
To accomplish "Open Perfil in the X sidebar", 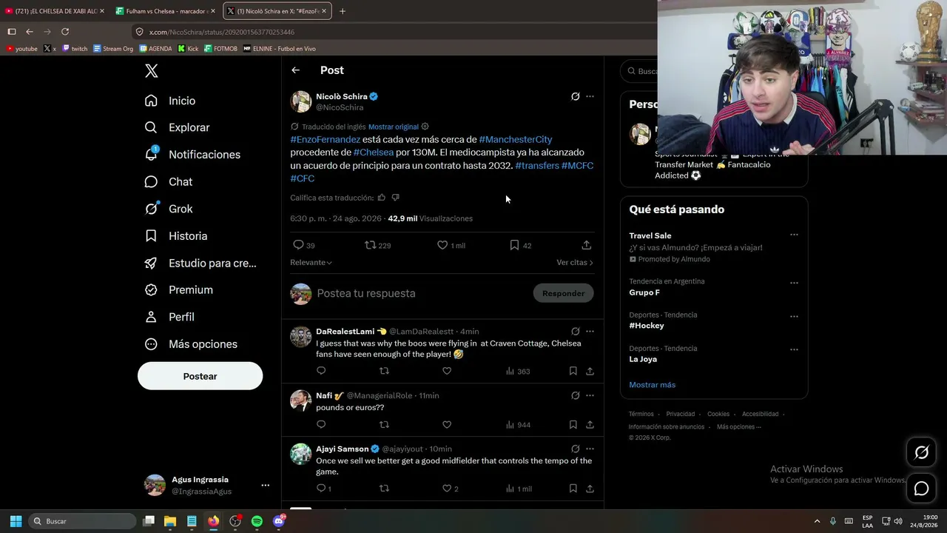I will (169, 317).
